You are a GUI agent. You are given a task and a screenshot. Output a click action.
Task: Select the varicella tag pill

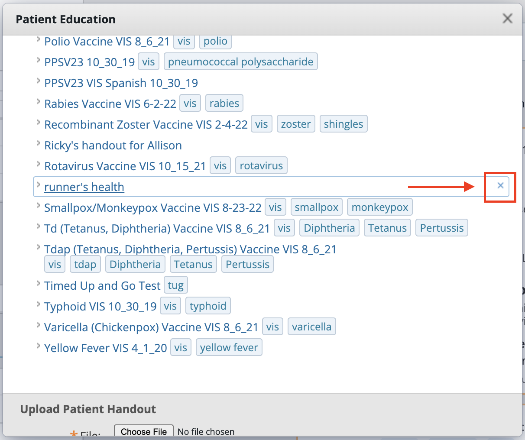(x=311, y=327)
